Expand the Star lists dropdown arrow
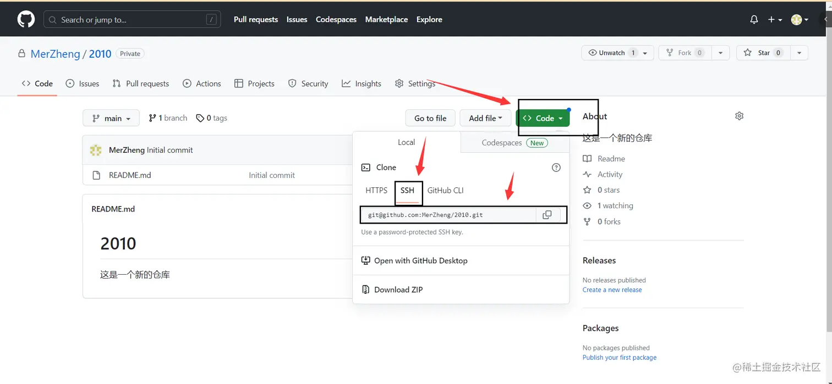 point(800,53)
